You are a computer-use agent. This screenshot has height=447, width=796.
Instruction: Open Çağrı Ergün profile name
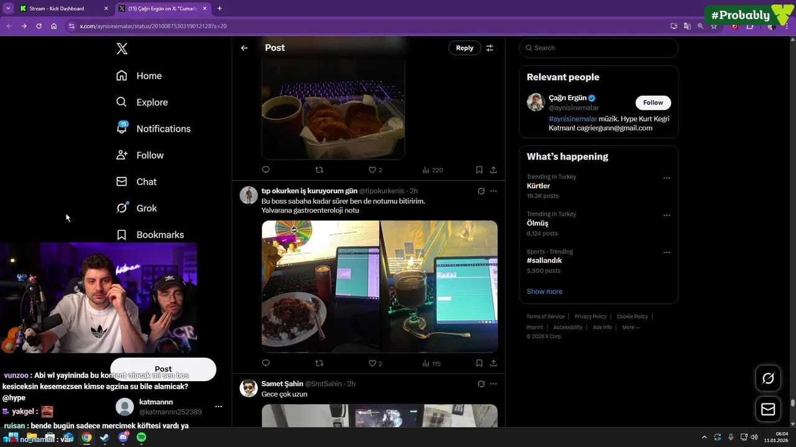coord(568,98)
